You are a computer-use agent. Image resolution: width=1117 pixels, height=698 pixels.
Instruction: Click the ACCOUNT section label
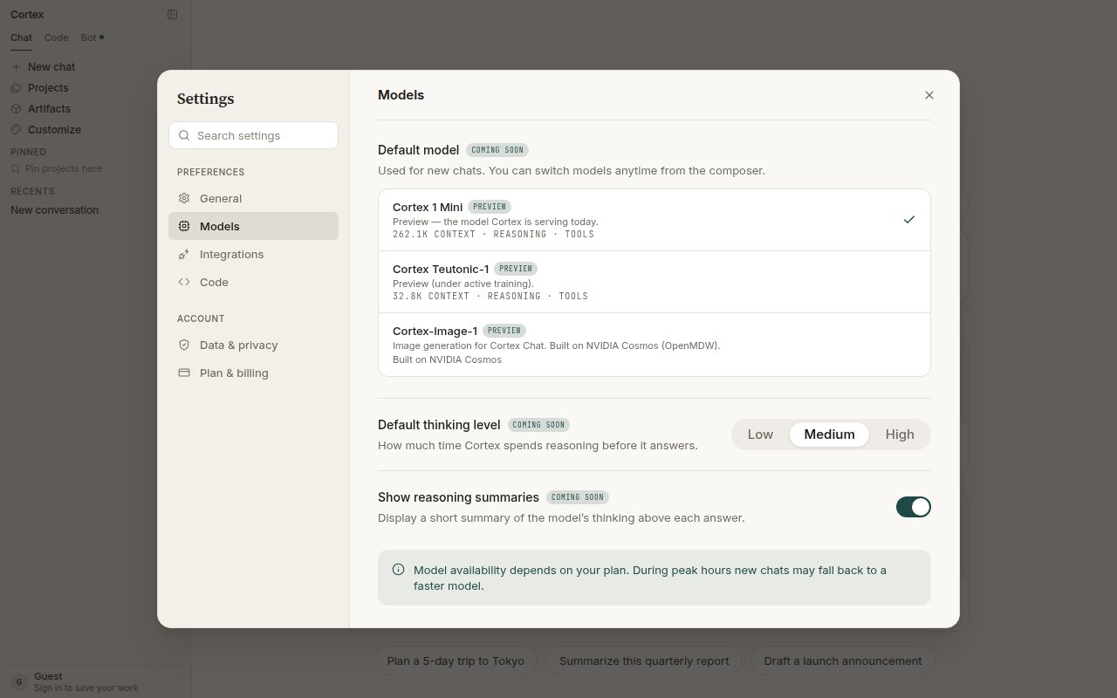(201, 318)
